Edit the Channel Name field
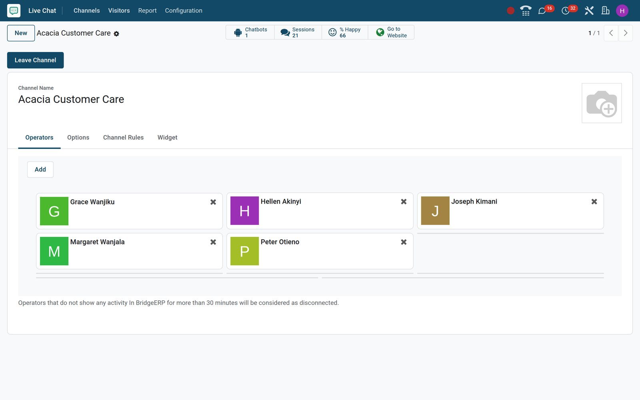The width and height of the screenshot is (640, 400). tap(296, 99)
